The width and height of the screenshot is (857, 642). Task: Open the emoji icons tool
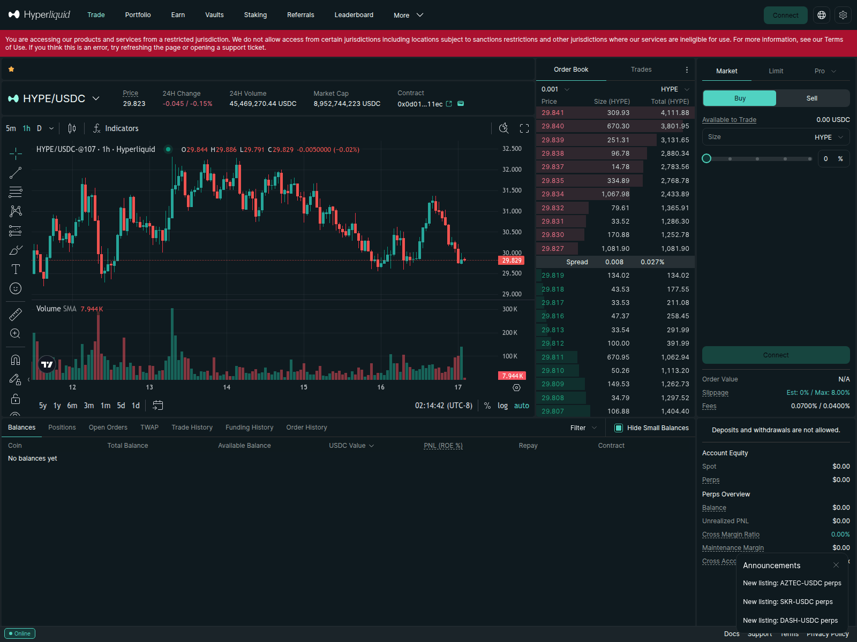[x=16, y=288]
